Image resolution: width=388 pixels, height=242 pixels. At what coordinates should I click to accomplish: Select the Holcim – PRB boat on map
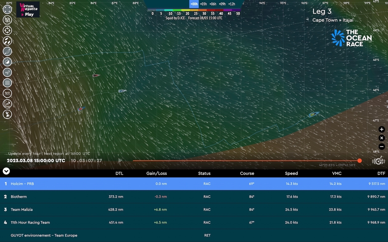click(314, 114)
